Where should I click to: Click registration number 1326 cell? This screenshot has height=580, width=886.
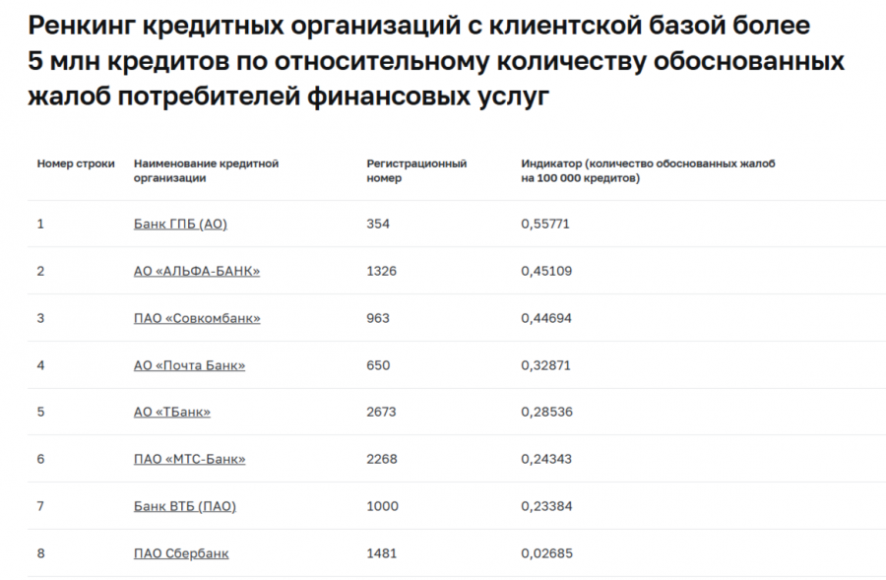(x=381, y=271)
